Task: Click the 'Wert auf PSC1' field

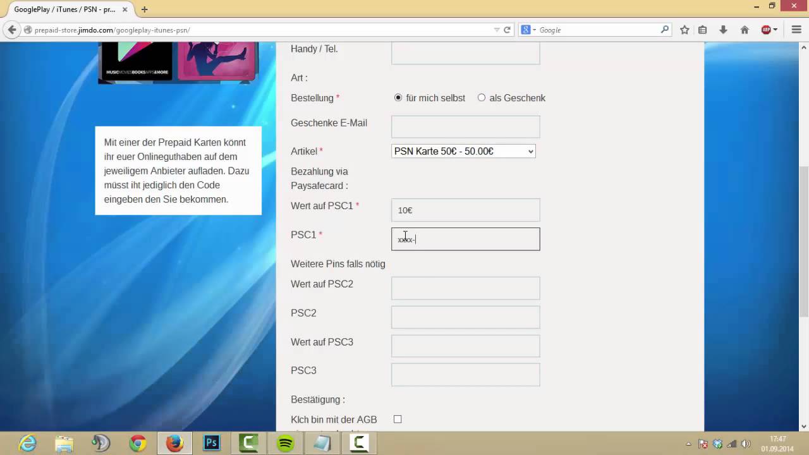Action: tap(465, 210)
